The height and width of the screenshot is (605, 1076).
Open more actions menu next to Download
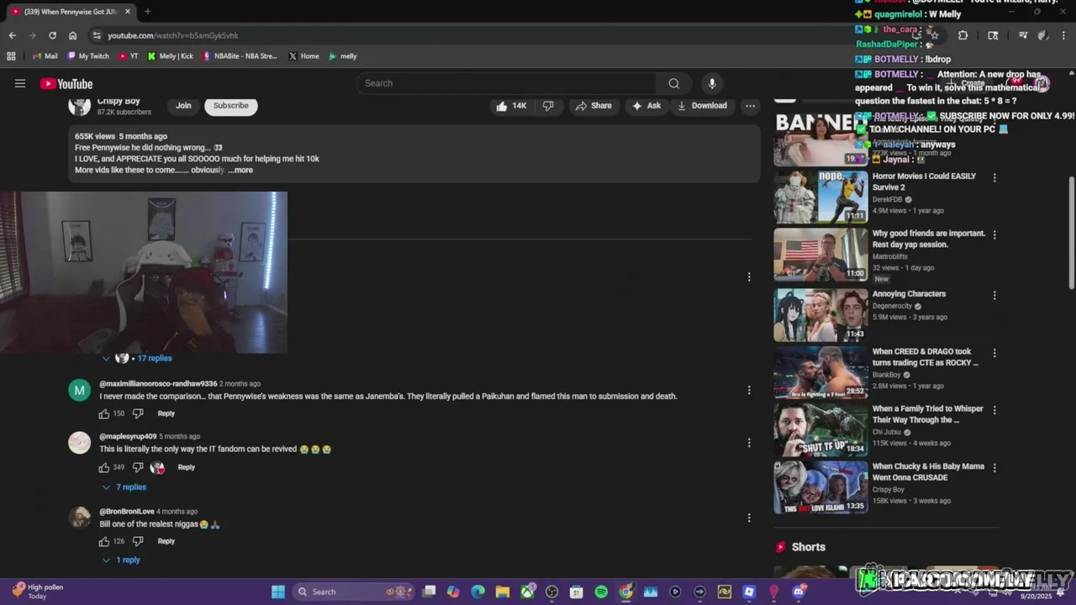click(750, 106)
